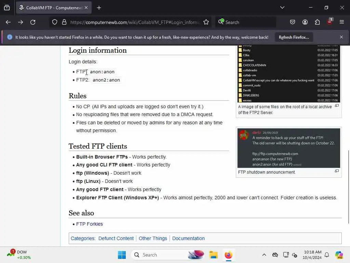The width and height of the screenshot is (350, 263).
Task: Enlarge the FTP2 archive files thumbnail
Action: pyautogui.click(x=289, y=74)
